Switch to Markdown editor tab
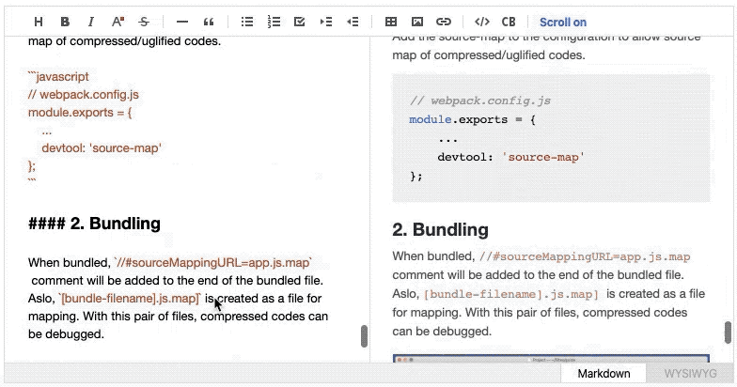The width and height of the screenshot is (737, 387). (x=604, y=374)
